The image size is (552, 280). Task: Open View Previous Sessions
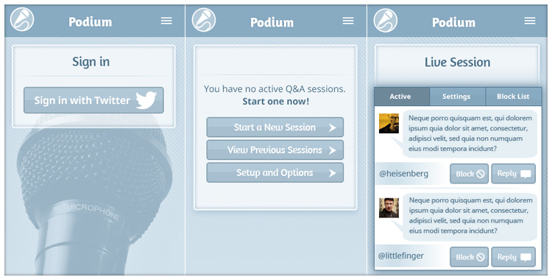275,150
